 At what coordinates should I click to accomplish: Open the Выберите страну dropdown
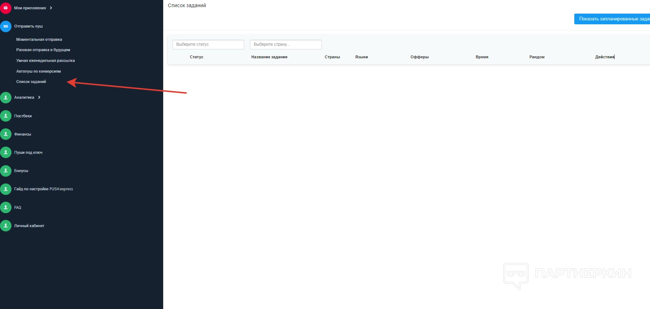tap(286, 44)
